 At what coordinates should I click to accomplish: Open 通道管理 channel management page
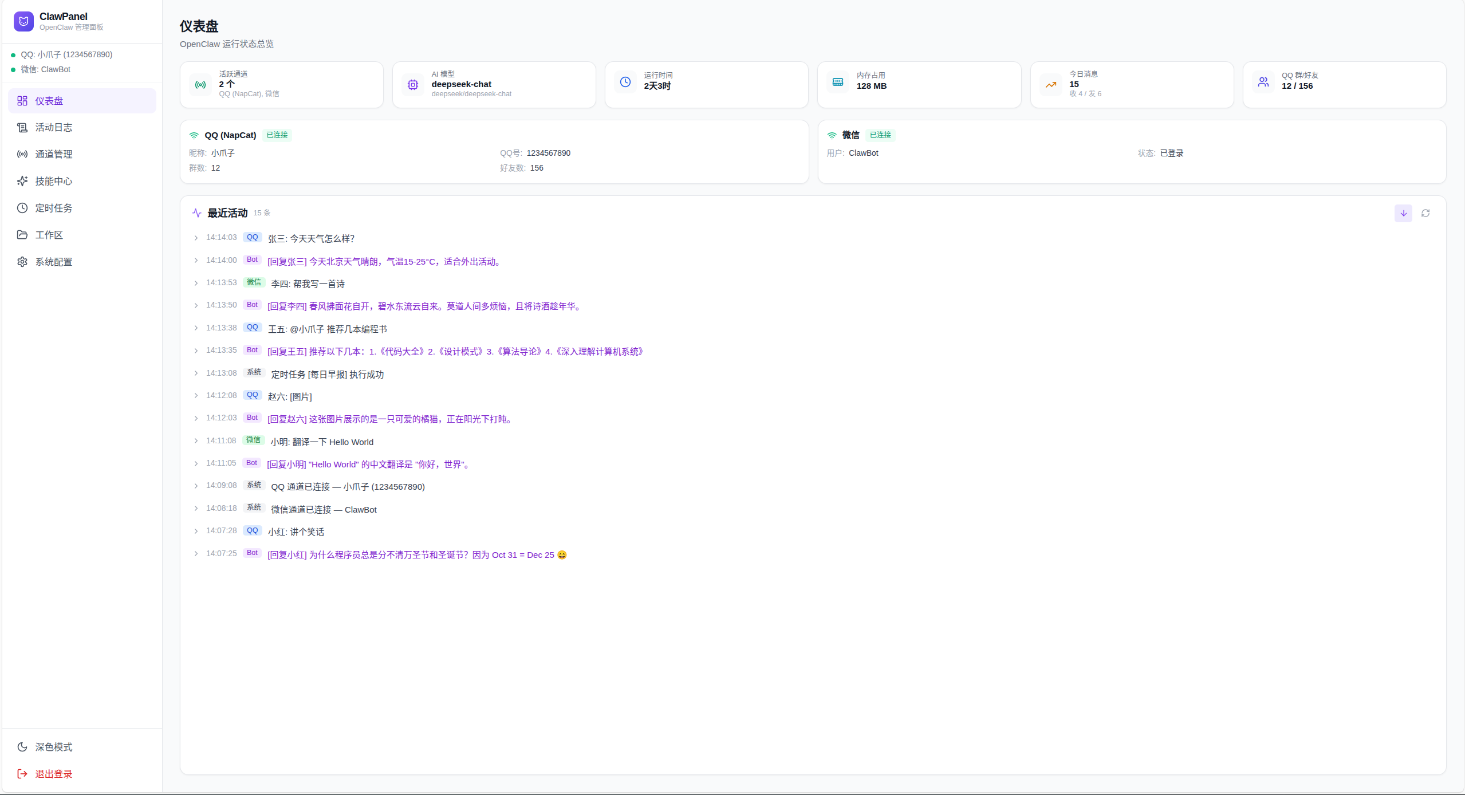(53, 154)
